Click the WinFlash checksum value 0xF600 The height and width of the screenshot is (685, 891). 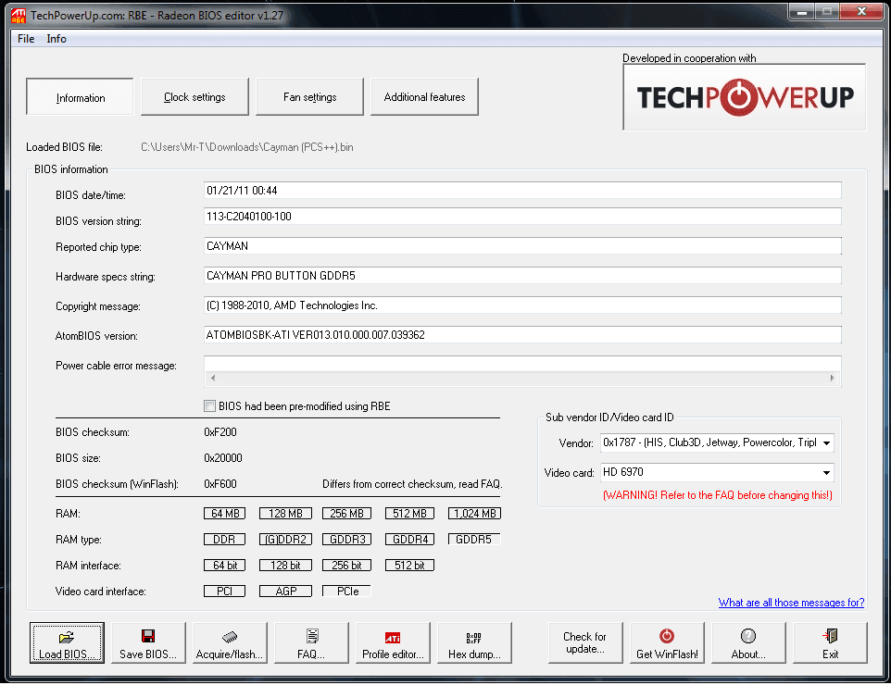(220, 484)
